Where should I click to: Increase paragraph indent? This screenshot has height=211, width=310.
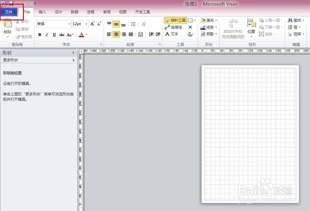158,34
